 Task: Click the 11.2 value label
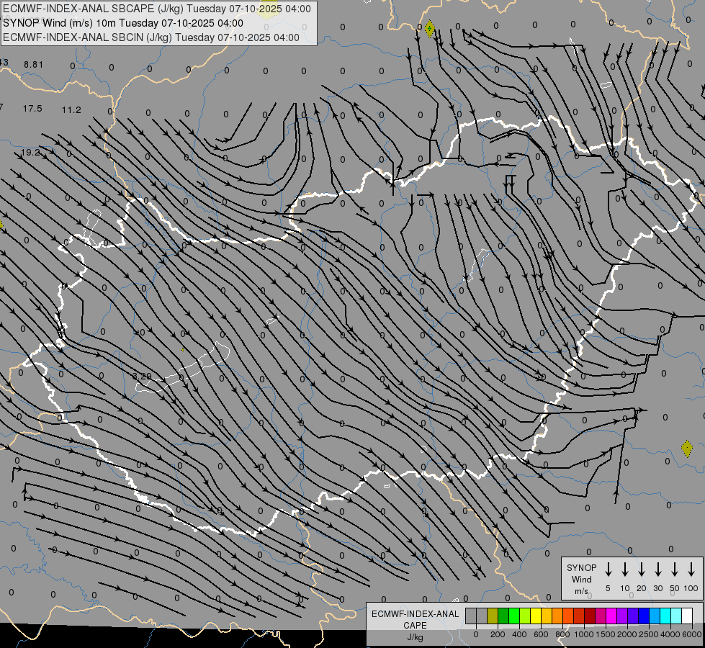pos(71,110)
